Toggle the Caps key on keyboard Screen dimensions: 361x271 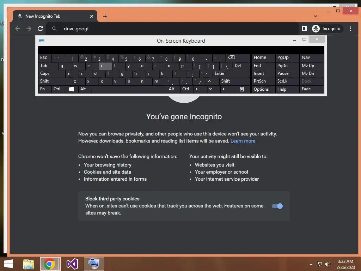click(51, 73)
